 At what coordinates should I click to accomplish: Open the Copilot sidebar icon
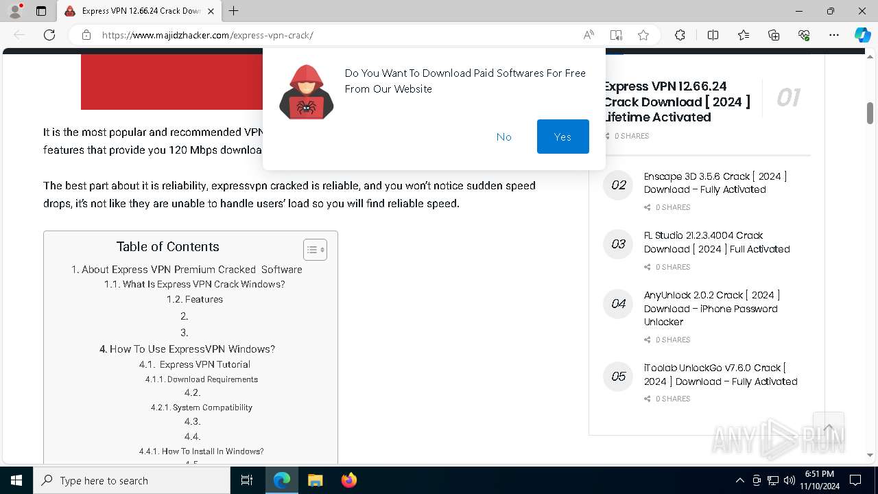(862, 35)
